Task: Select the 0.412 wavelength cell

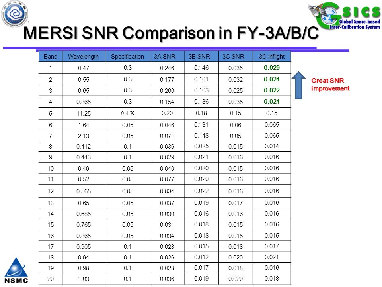Action: [84, 146]
